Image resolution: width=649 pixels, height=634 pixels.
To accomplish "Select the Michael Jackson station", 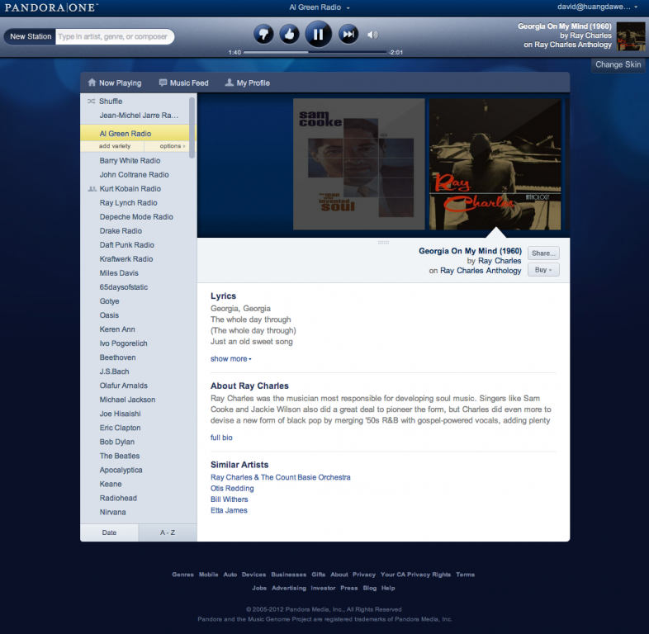I will (x=127, y=400).
